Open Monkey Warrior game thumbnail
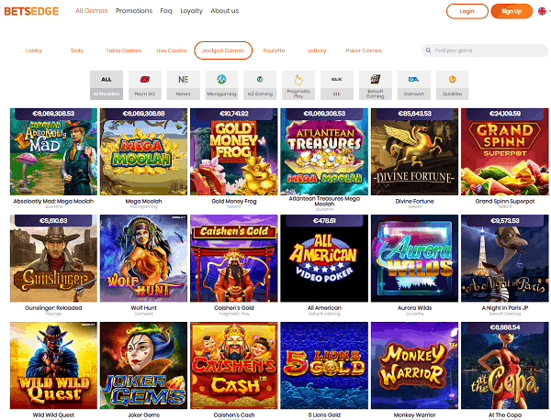The width and height of the screenshot is (551, 420). click(x=414, y=365)
